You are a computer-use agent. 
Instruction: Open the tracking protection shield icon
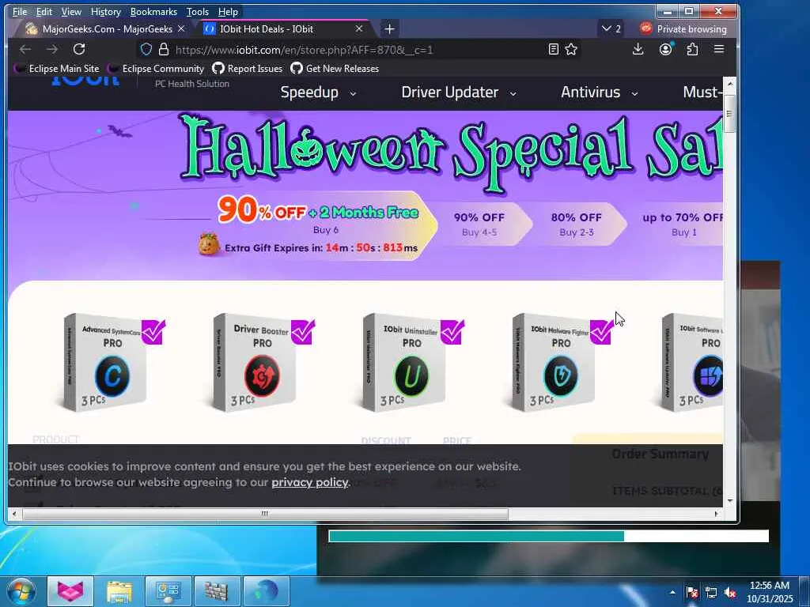coord(146,49)
